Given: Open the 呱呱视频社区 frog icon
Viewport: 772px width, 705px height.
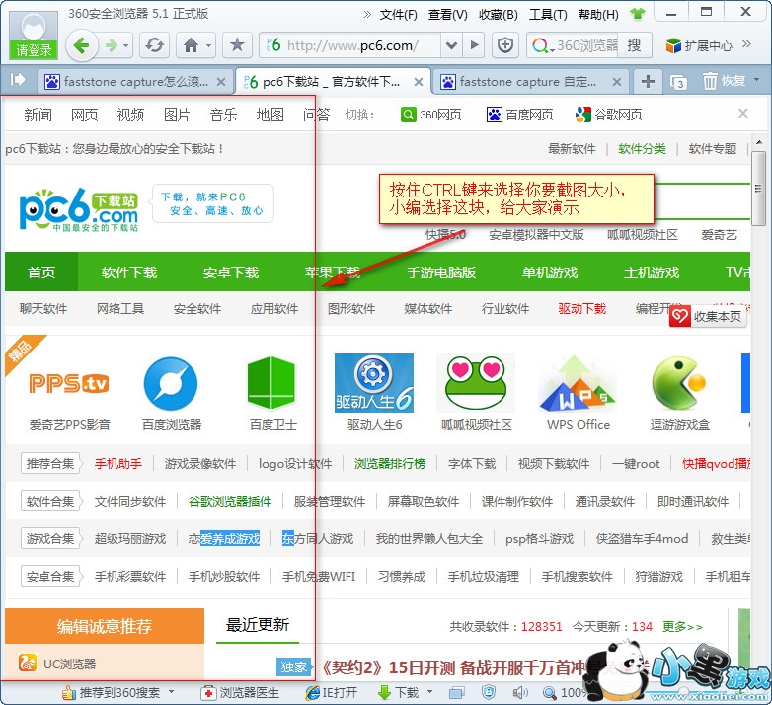Looking at the screenshot, I should click(476, 383).
